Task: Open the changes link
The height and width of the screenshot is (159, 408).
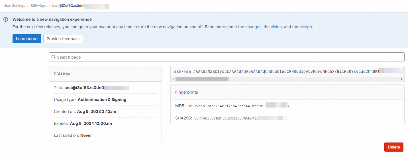Action: 253,27
